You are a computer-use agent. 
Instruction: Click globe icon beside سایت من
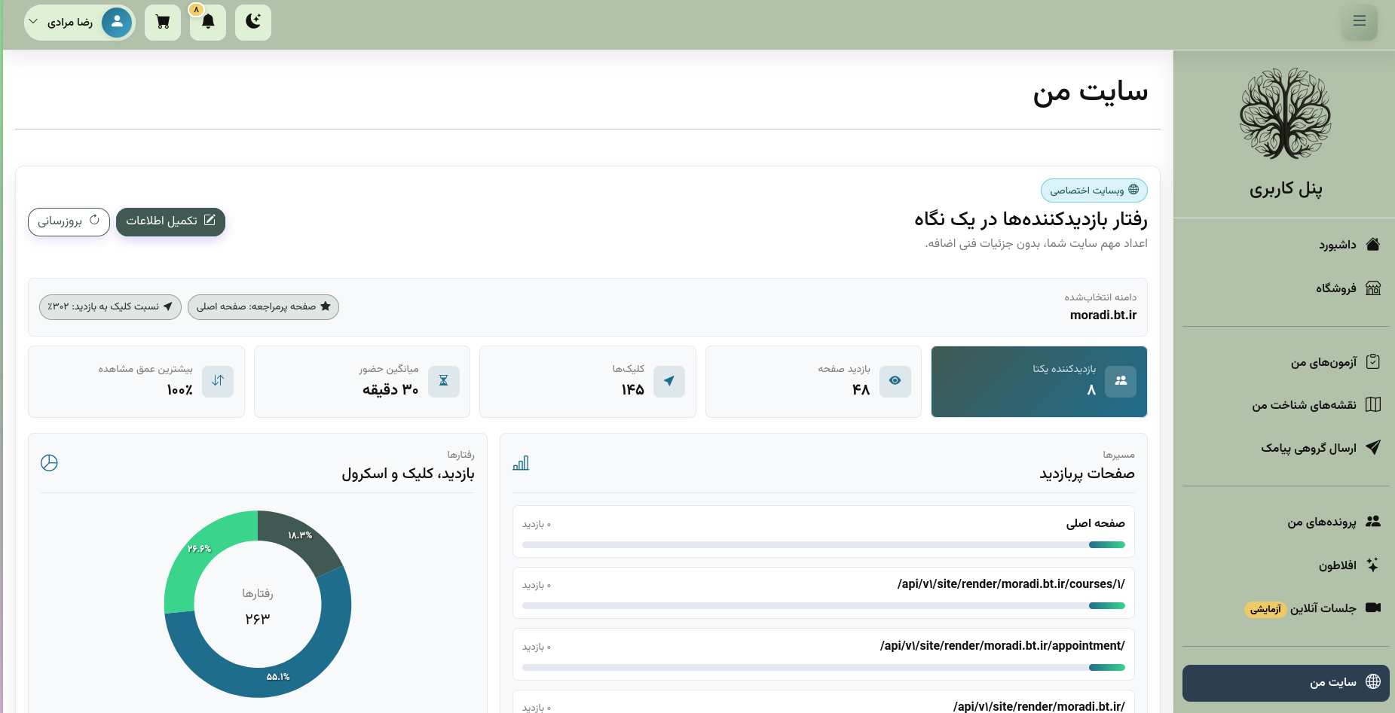point(1373,681)
